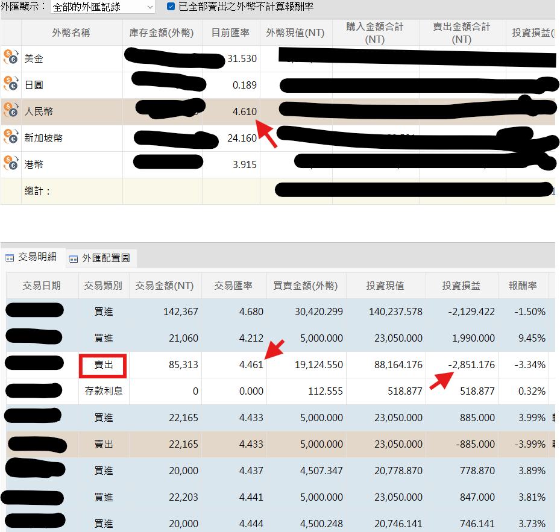Select the 美金 currency row

pos(278,58)
